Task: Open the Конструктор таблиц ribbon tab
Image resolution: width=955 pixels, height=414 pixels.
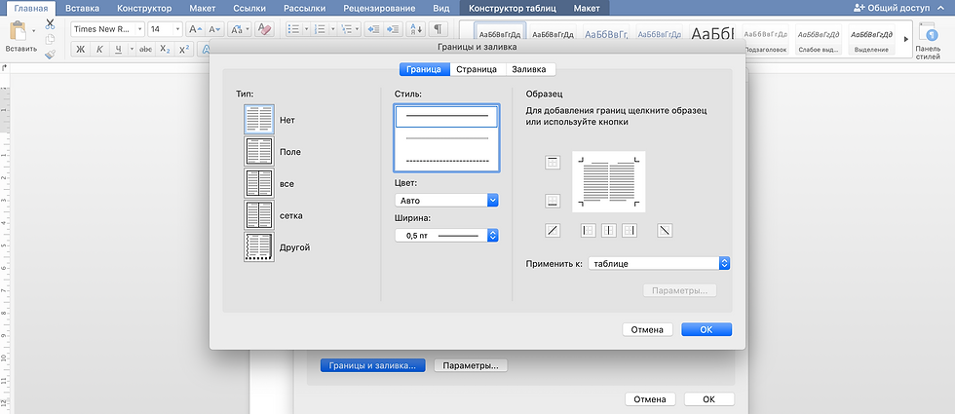Action: pos(513,9)
